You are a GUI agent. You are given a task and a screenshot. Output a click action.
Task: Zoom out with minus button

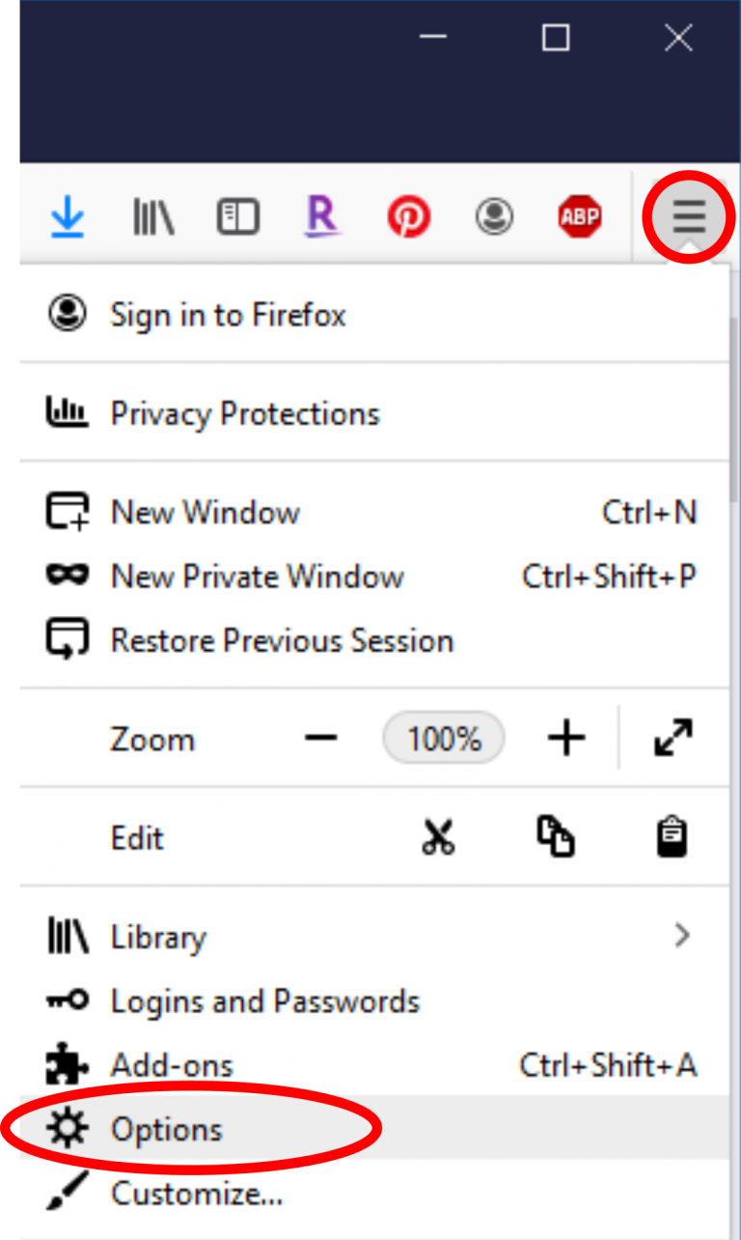click(x=321, y=739)
